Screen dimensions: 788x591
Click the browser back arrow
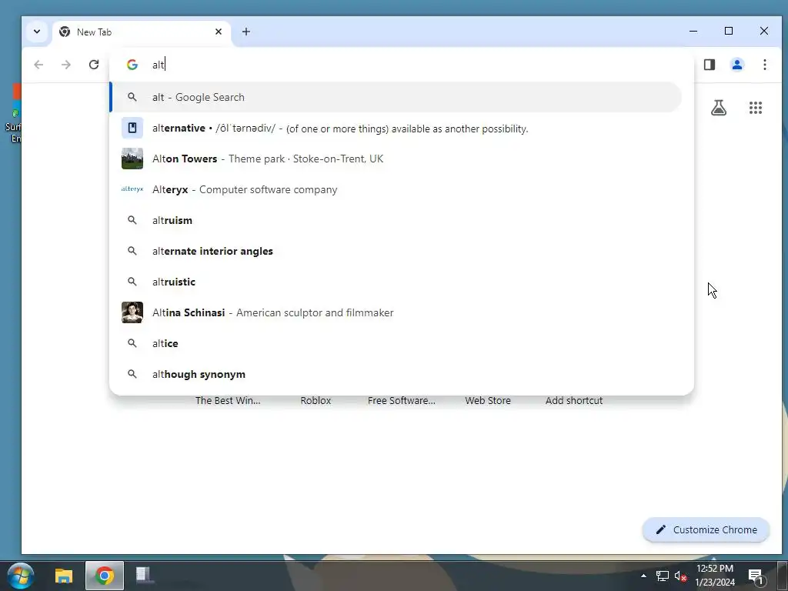(x=38, y=65)
